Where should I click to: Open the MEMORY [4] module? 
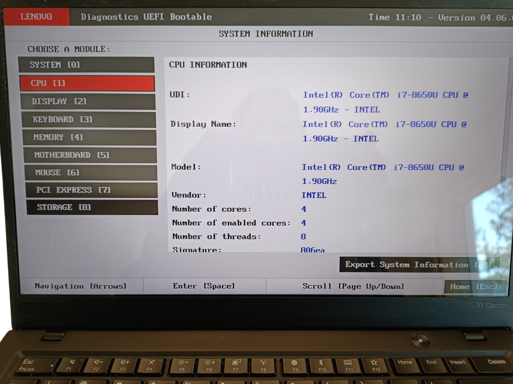(x=89, y=137)
